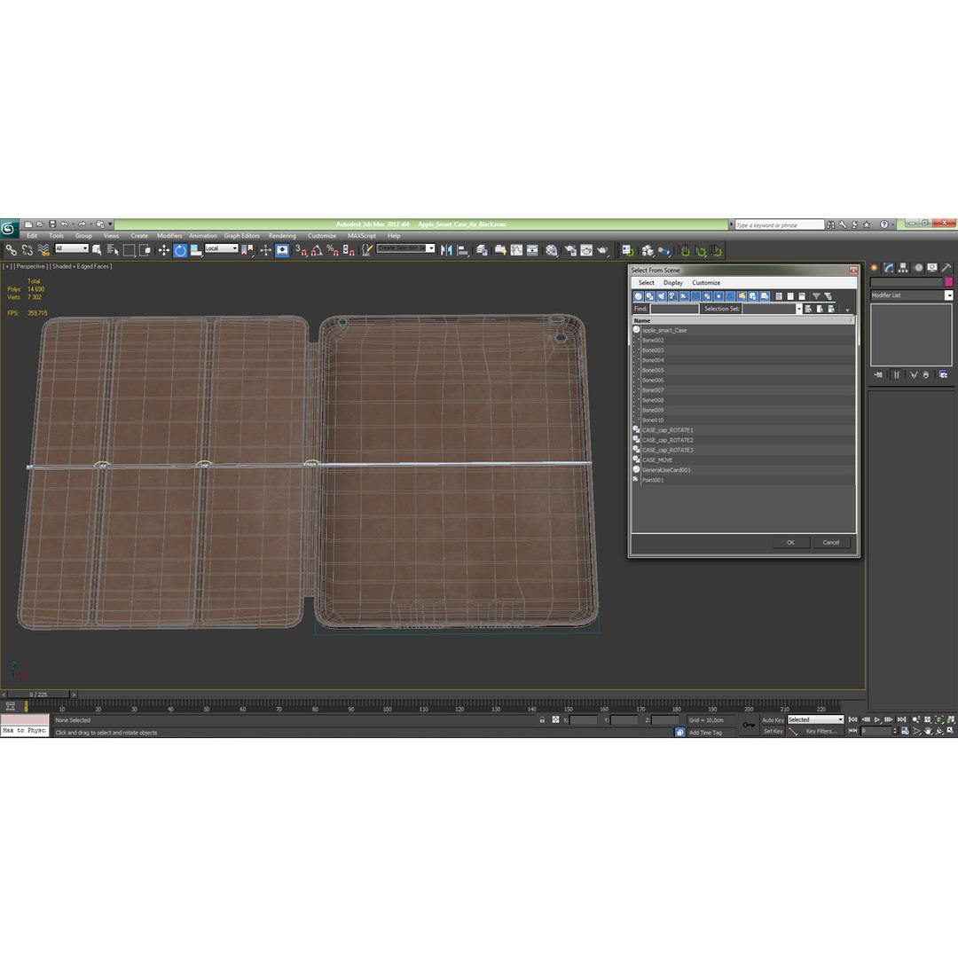Click Add Time Tag in status bar

tap(706, 732)
